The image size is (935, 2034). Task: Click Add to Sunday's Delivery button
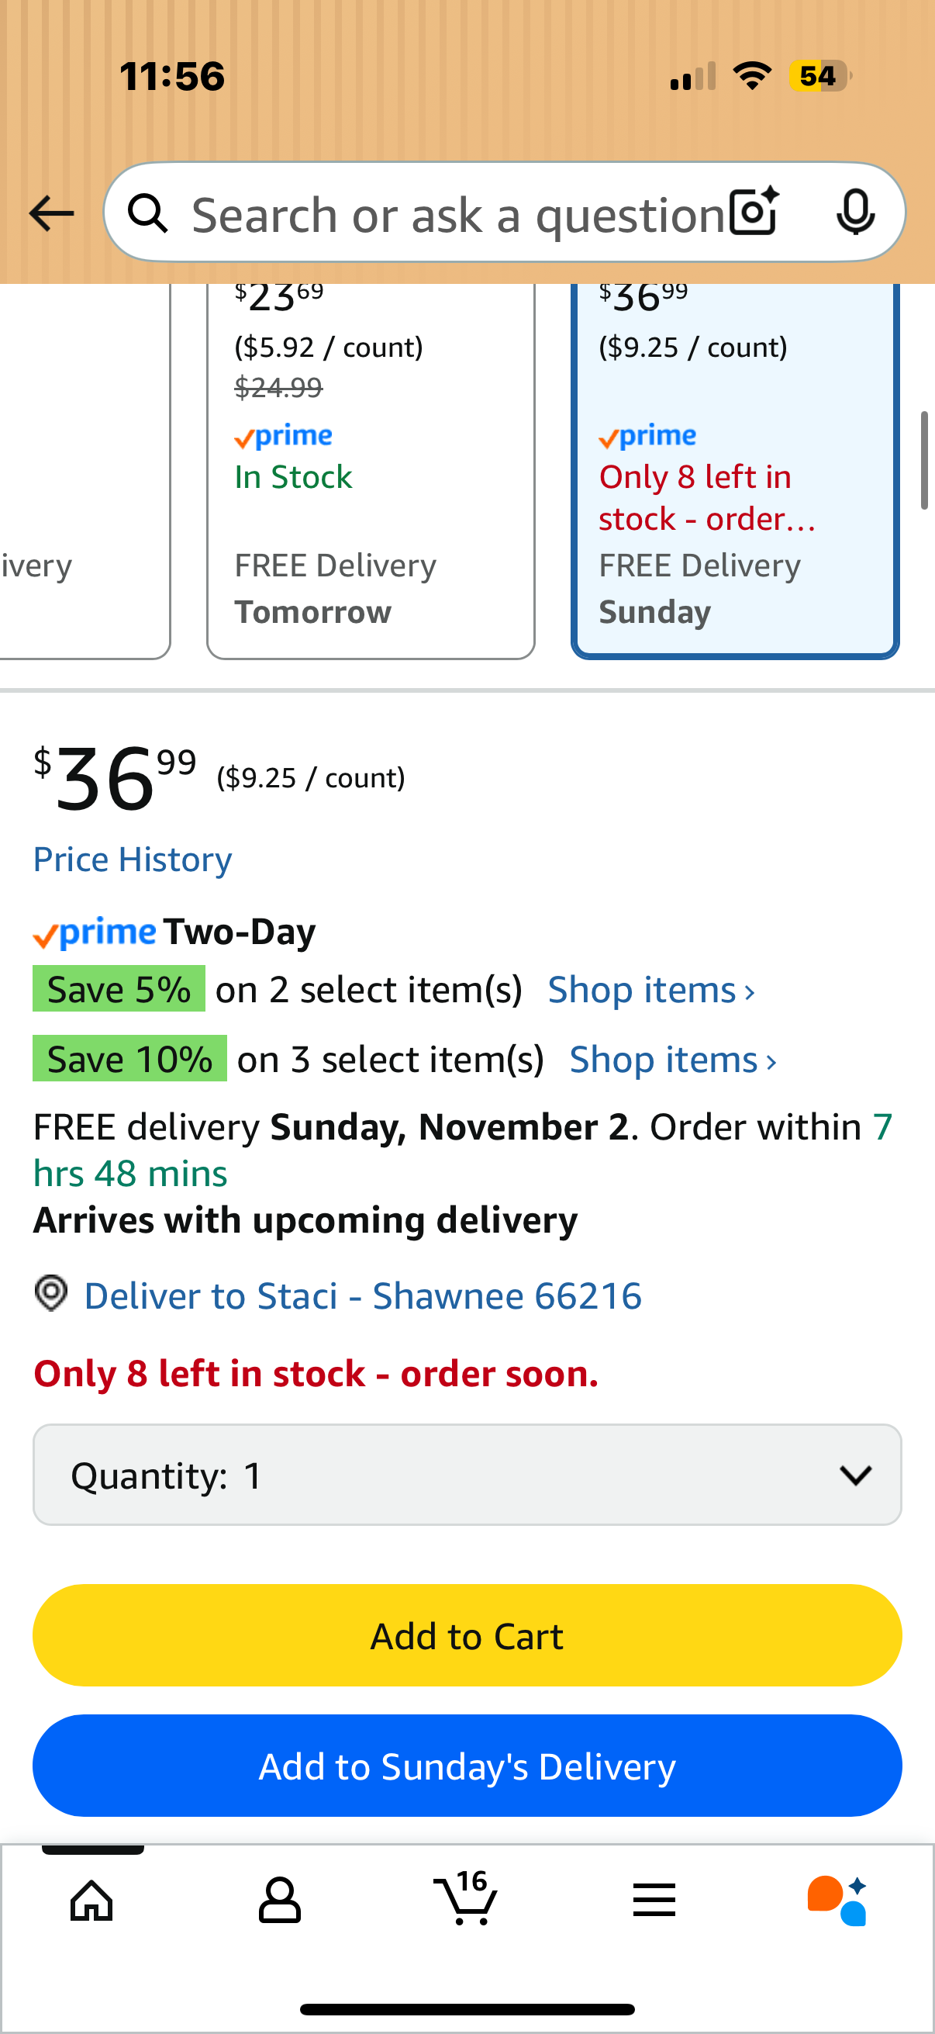click(x=467, y=1766)
